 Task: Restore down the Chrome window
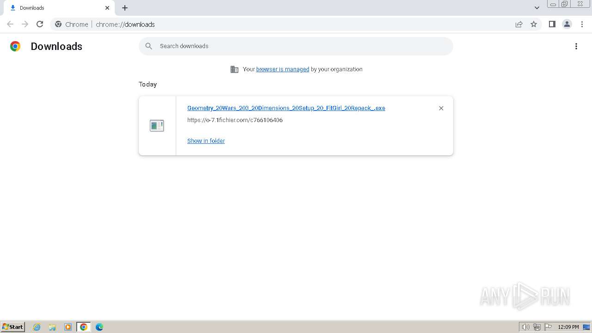pyautogui.click(x=565, y=4)
